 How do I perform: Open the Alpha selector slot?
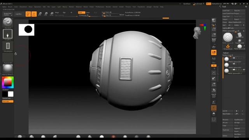[8, 46]
